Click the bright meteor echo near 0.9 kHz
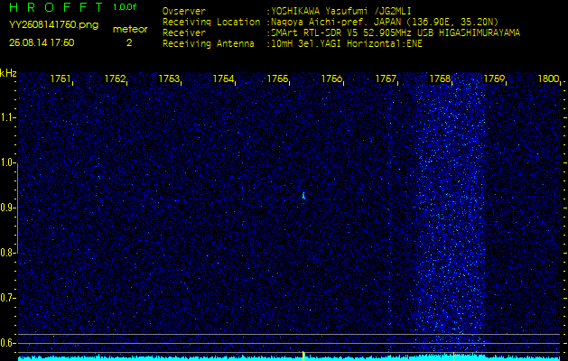The width and height of the screenshot is (568, 361). click(303, 196)
